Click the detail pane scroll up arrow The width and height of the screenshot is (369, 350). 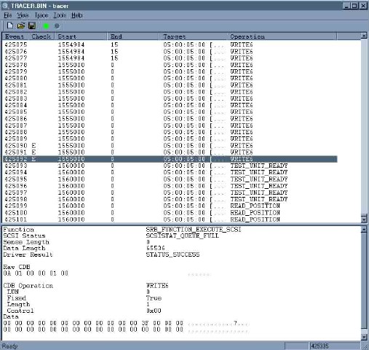364,230
